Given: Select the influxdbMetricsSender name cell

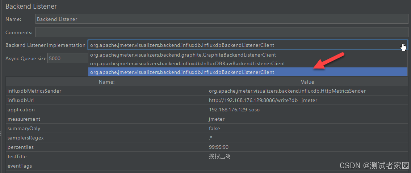Looking at the screenshot, I should click(x=106, y=91).
